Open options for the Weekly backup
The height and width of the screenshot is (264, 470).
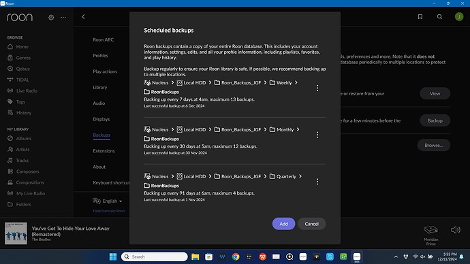[x=317, y=88]
